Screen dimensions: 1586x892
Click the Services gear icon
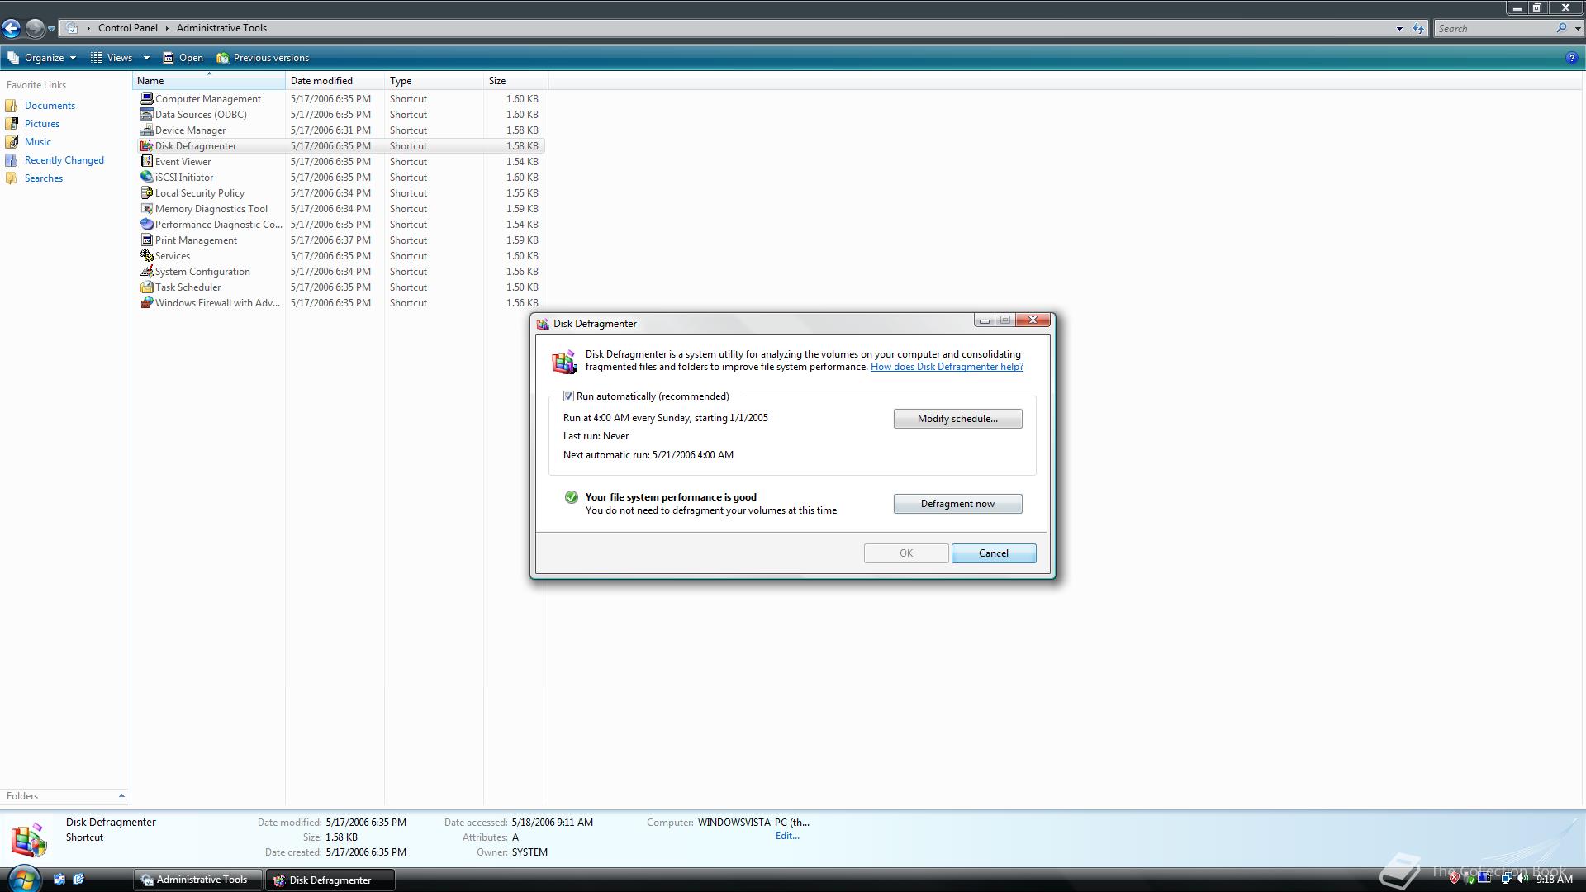click(x=147, y=255)
